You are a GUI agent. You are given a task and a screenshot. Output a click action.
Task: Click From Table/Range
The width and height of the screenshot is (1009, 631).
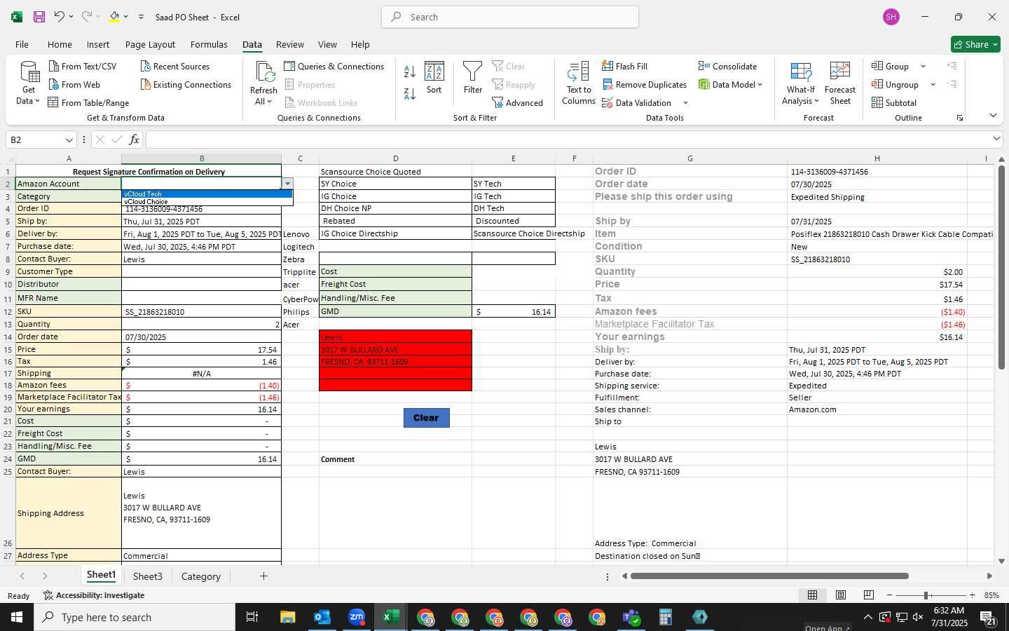[88, 102]
